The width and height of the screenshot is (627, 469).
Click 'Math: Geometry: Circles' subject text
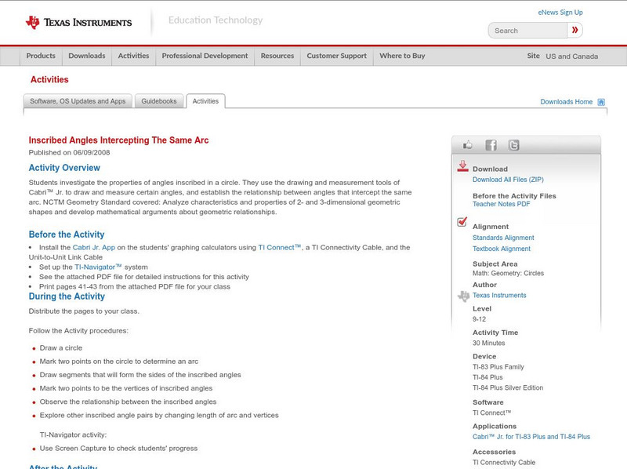point(508,273)
